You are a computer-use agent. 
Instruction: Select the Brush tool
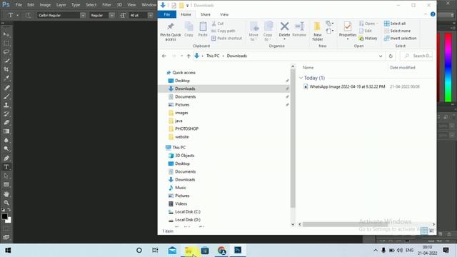click(x=6, y=96)
